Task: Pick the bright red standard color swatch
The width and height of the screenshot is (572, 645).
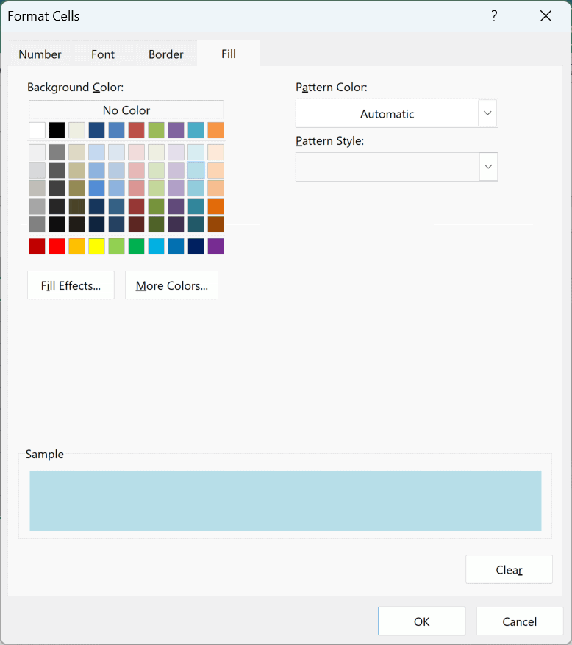Action: 57,246
